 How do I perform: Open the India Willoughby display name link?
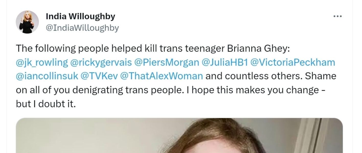(81, 16)
